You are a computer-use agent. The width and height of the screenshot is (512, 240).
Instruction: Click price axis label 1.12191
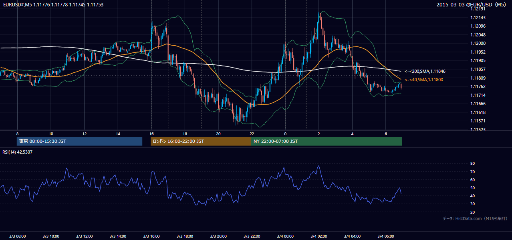478,9
